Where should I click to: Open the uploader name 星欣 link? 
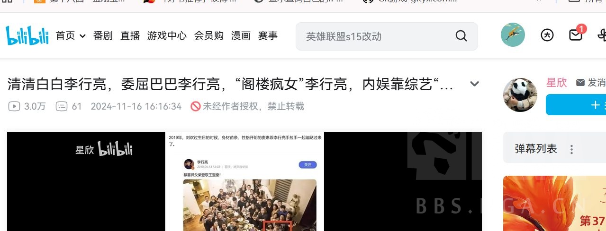pyautogui.click(x=556, y=82)
